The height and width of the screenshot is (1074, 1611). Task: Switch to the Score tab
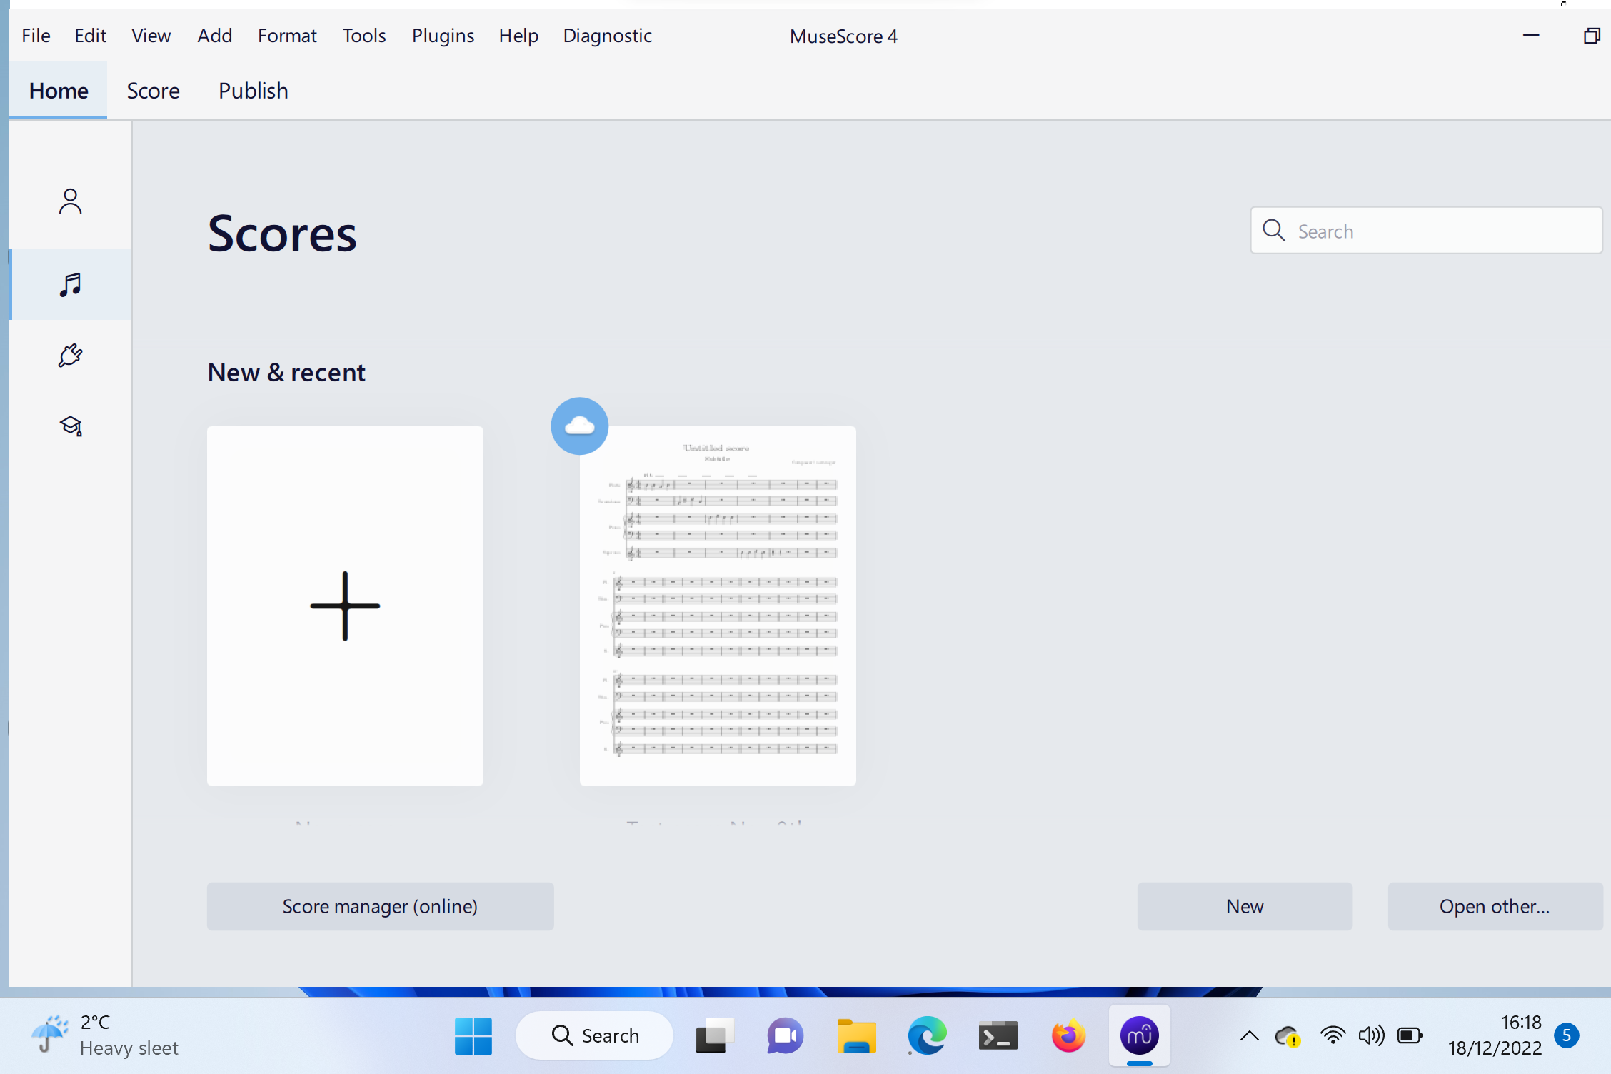tap(153, 90)
